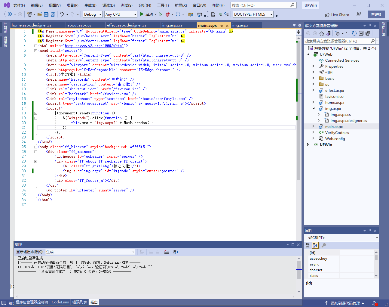The height and width of the screenshot is (307, 389).
Task: Click the Save All toolbar icon
Action: pyautogui.click(x=53, y=14)
